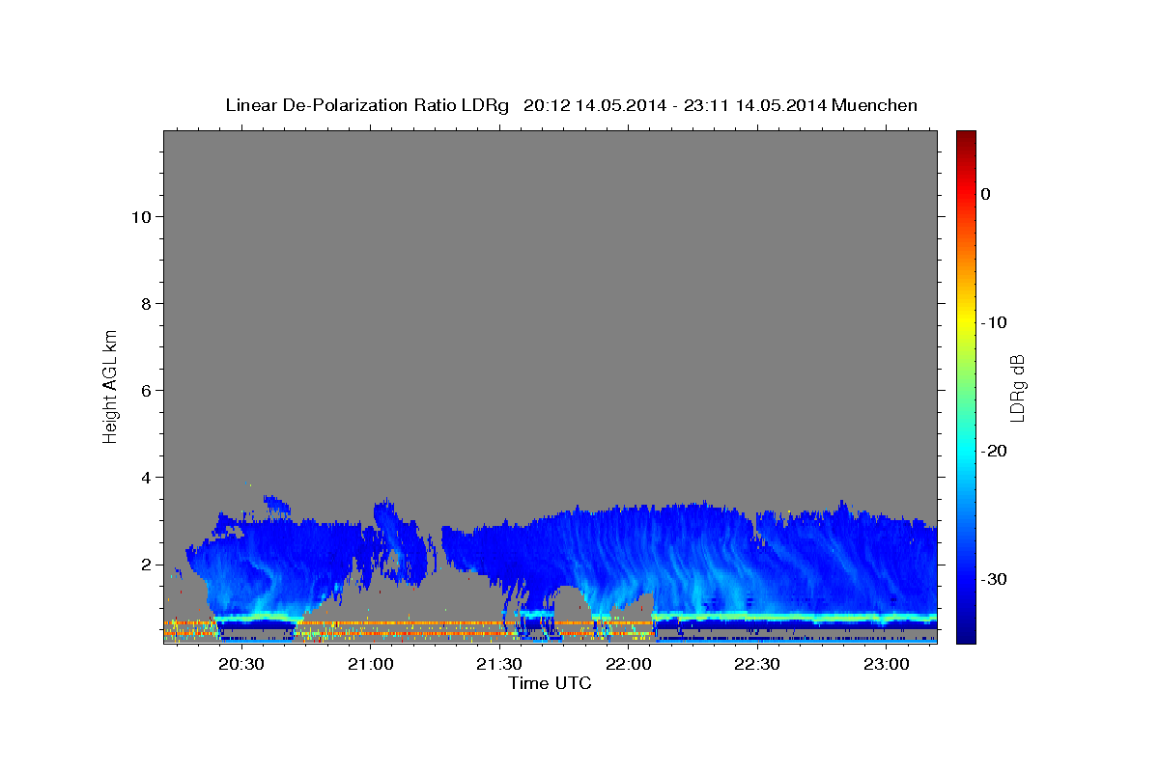
Task: Click the 22:30 time tick label
Action: tap(757, 664)
